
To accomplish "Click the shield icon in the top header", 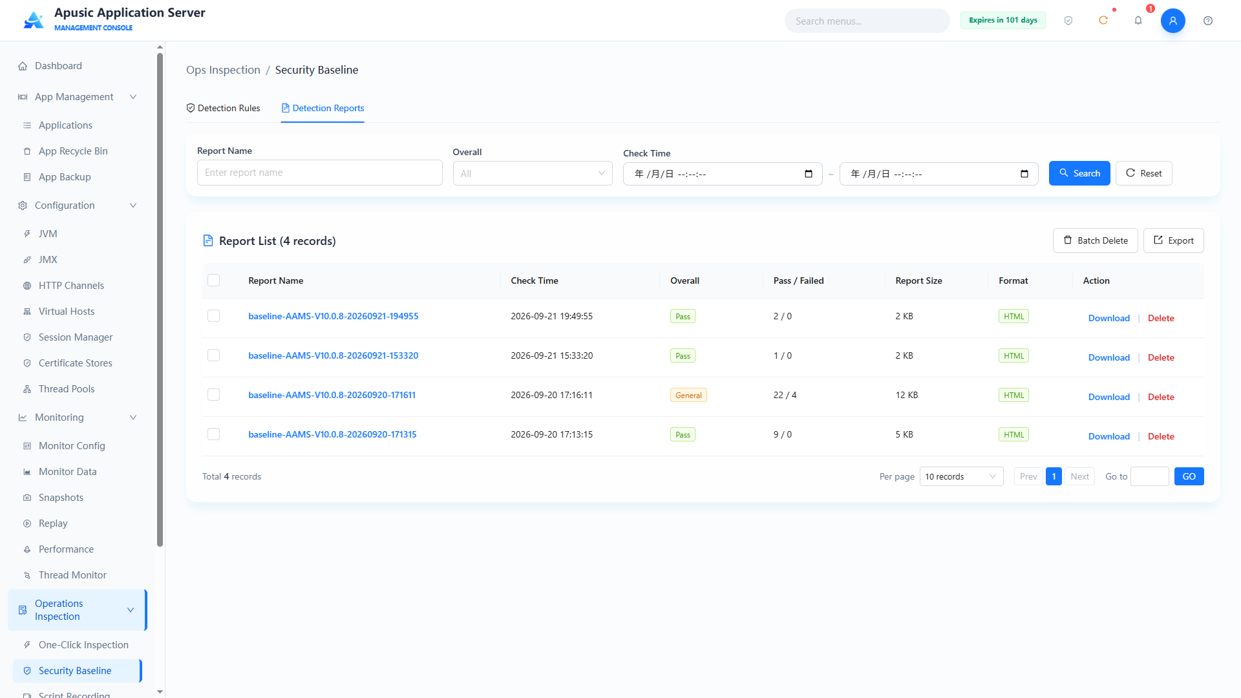I will point(1068,21).
